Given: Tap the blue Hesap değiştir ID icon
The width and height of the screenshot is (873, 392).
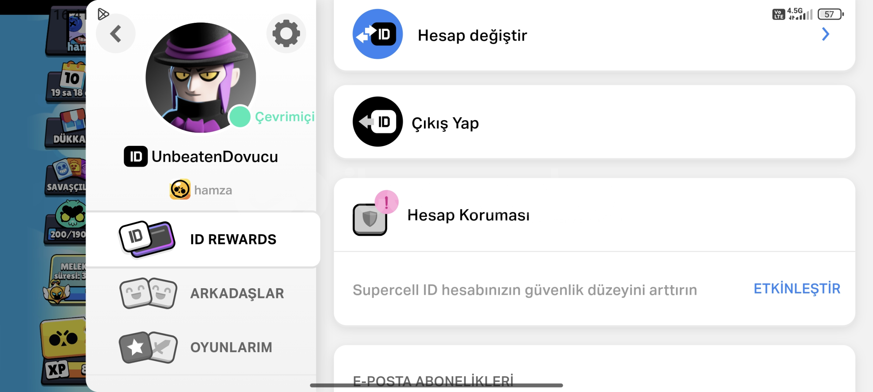Looking at the screenshot, I should [378, 34].
